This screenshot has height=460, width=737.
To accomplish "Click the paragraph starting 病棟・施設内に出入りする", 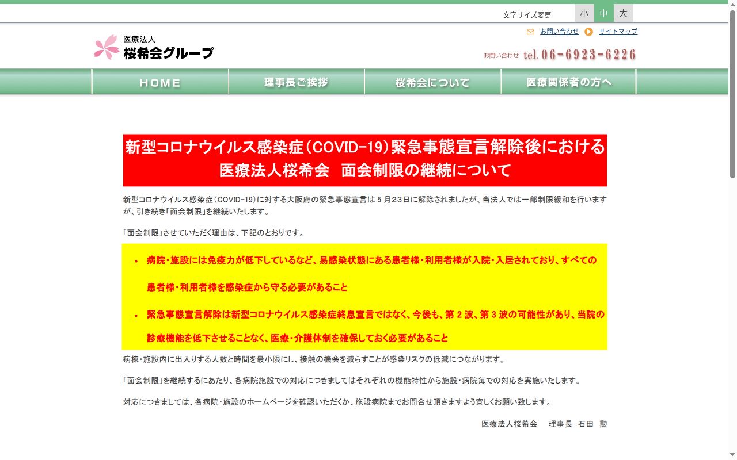I will 314,359.
